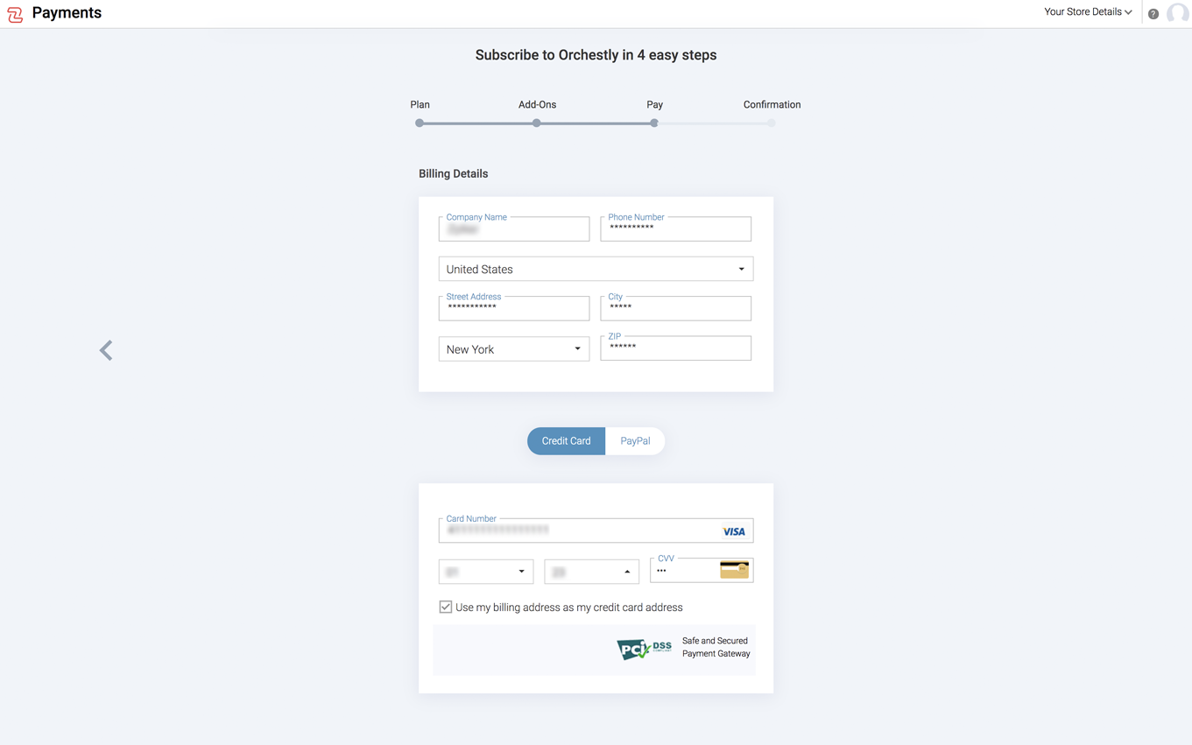Image resolution: width=1192 pixels, height=745 pixels.
Task: Jump to the Add-Ons step
Action: click(537, 123)
